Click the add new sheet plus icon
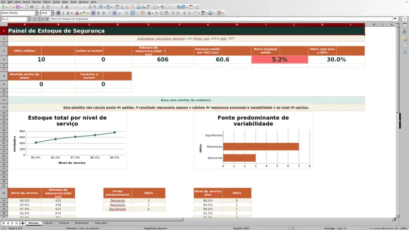The width and height of the screenshot is (409, 230). (x=22, y=223)
